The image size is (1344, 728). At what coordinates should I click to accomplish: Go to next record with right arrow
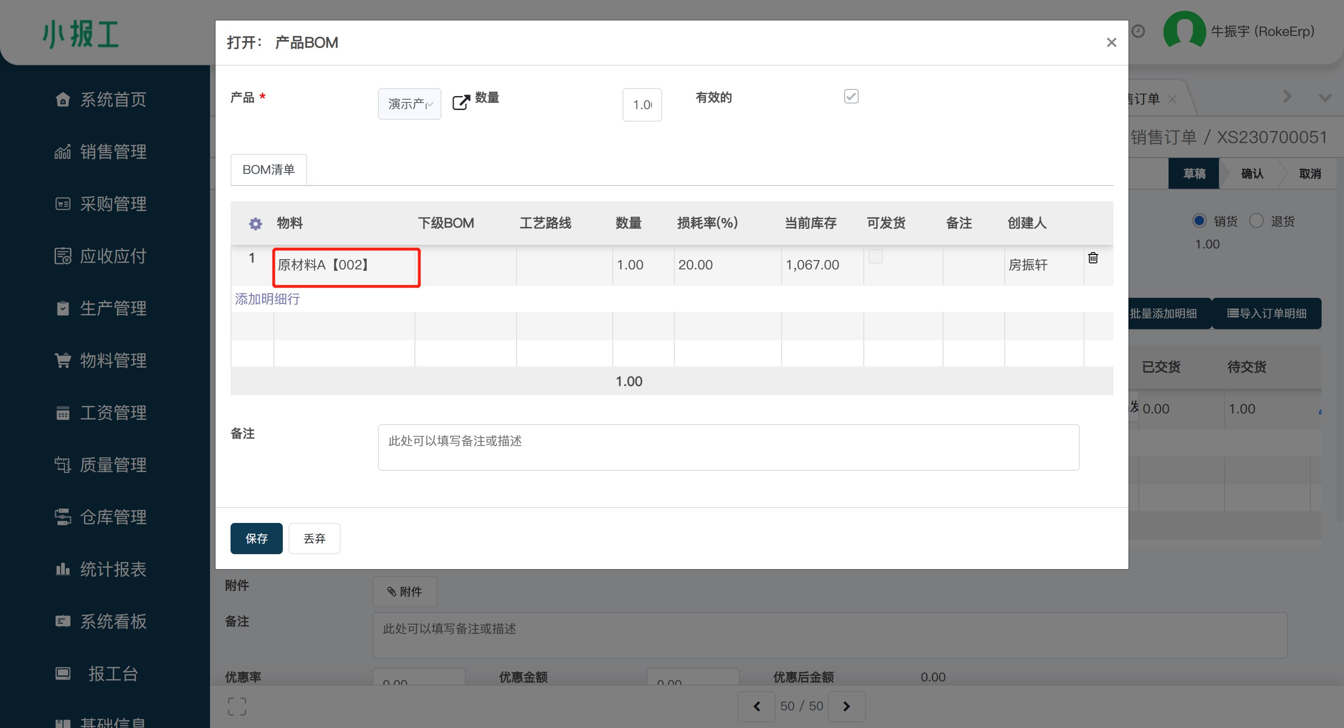coord(846,706)
